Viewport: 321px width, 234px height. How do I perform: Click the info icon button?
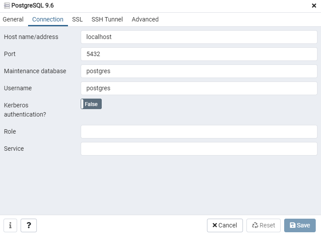coord(10,225)
